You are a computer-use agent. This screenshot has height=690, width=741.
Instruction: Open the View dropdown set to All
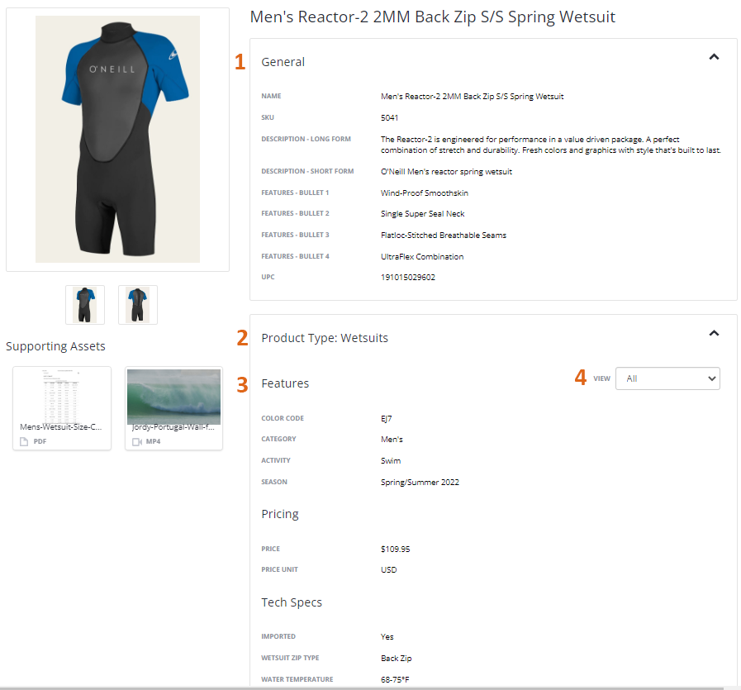(667, 378)
